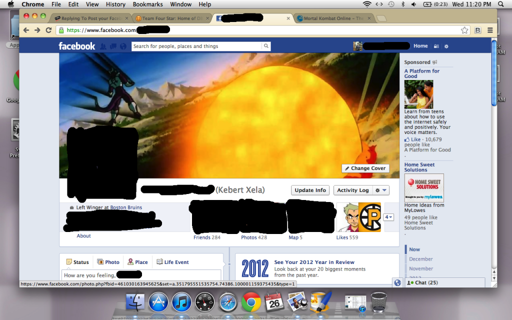Open privacy shortcuts icon next to Home
The width and height of the screenshot is (512, 320).
436,46
